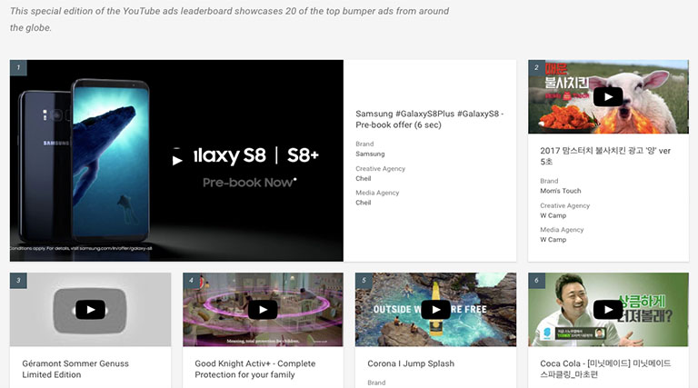Click the rank 1 number badge

coord(18,68)
